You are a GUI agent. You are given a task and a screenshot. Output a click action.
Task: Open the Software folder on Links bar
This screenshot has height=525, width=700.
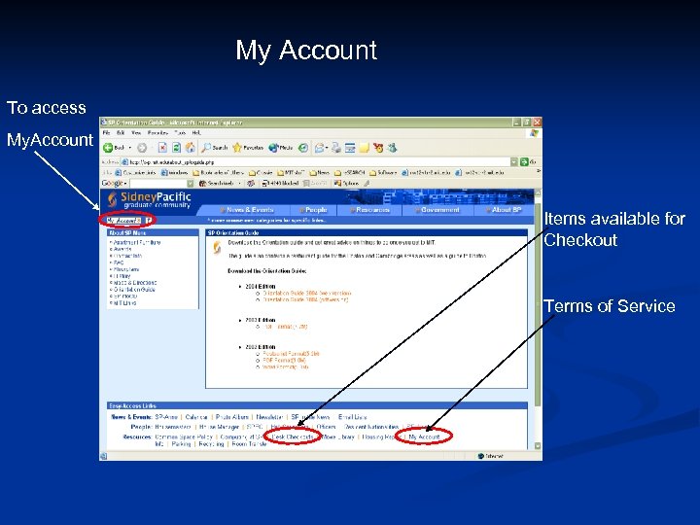coord(383,172)
